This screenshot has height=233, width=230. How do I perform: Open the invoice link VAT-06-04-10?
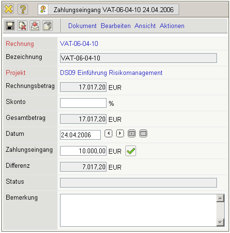coord(79,44)
